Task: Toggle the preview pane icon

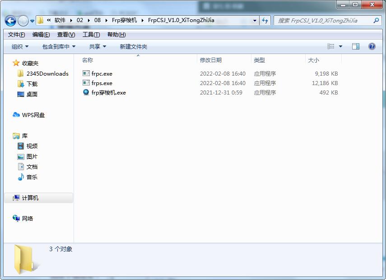Action: pyautogui.click(x=356, y=46)
